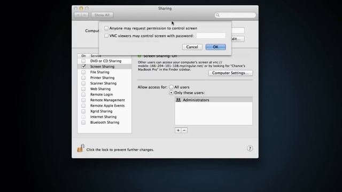Select Web Sharing service label

click(x=100, y=89)
